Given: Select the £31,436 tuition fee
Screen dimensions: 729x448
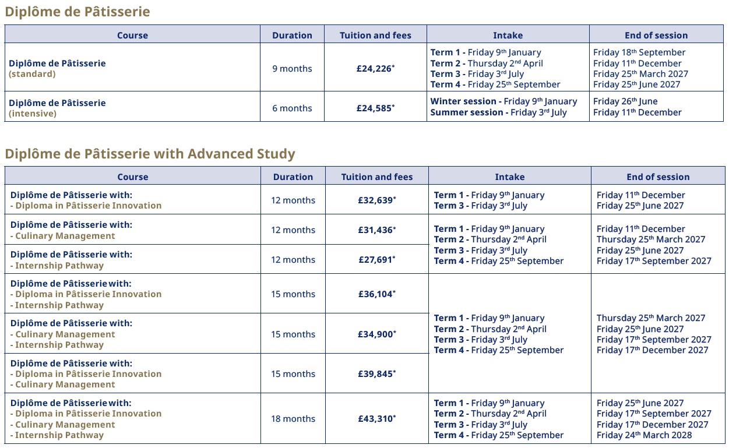Looking at the screenshot, I should tap(376, 230).
